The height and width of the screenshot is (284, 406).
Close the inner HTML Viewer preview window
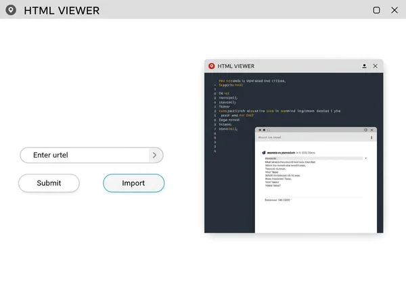(375, 66)
